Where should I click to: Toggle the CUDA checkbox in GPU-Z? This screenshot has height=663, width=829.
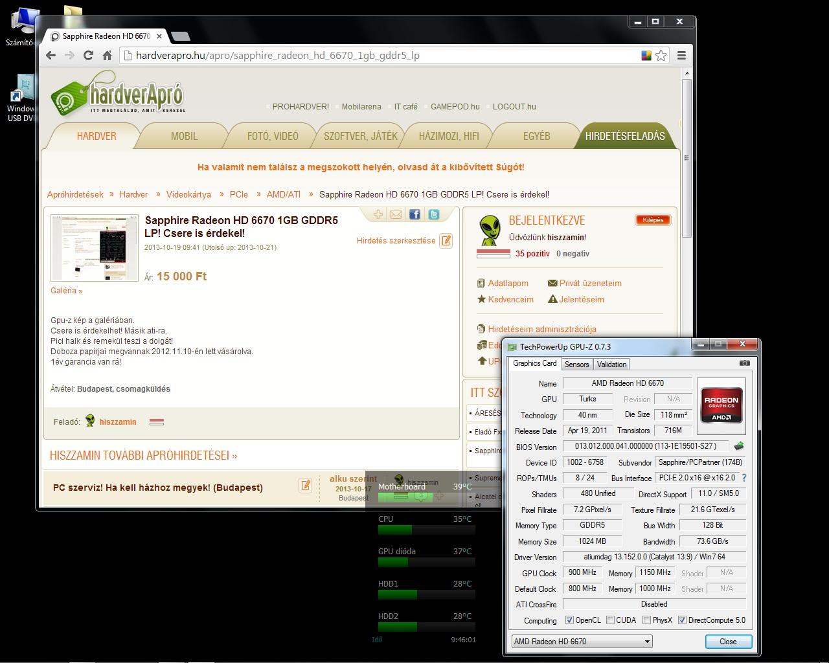[x=610, y=620]
